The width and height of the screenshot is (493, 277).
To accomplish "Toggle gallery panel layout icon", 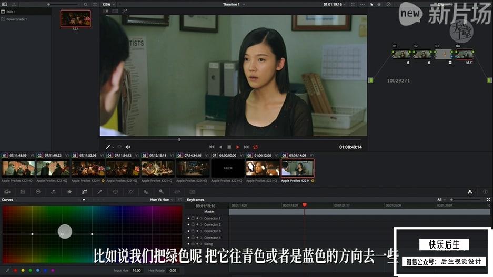I will pyautogui.click(x=5, y=4).
